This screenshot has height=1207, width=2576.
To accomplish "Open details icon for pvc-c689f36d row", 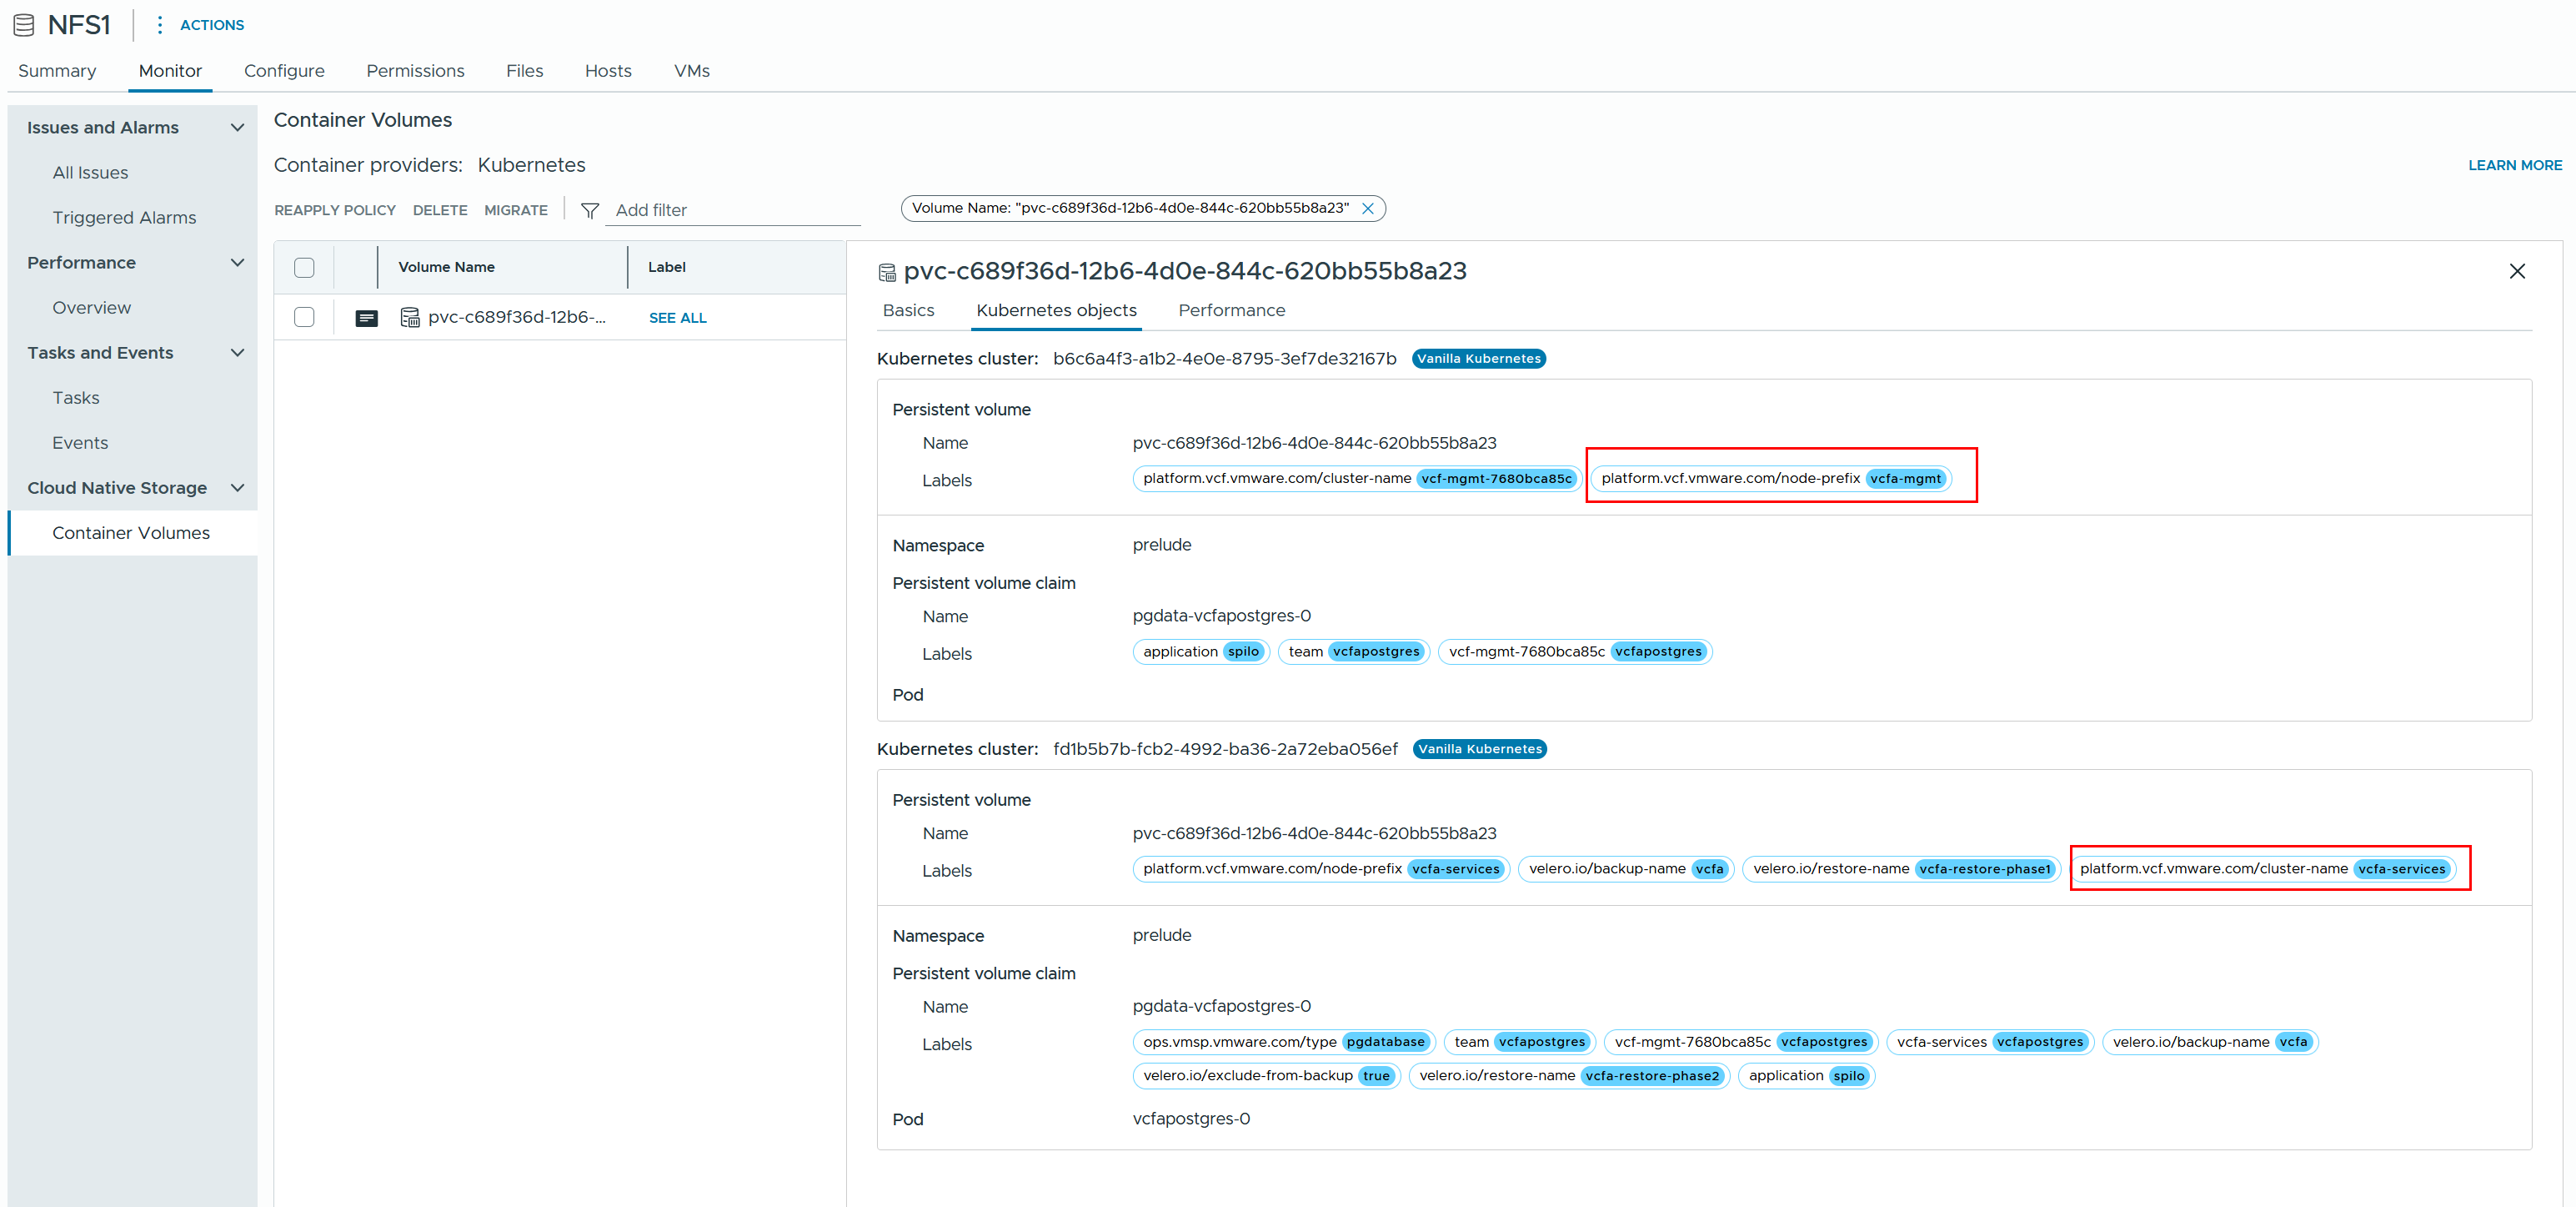I will pyautogui.click(x=367, y=319).
